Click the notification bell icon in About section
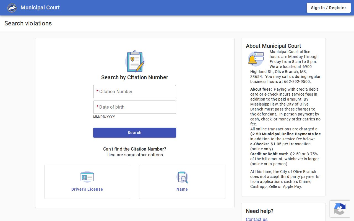 tap(256, 59)
